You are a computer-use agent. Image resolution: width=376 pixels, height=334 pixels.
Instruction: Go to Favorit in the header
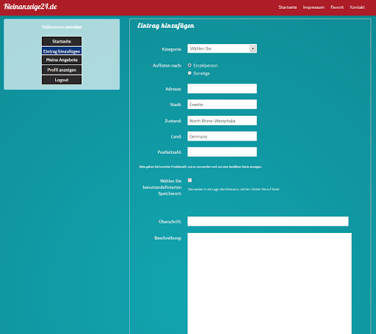(337, 7)
